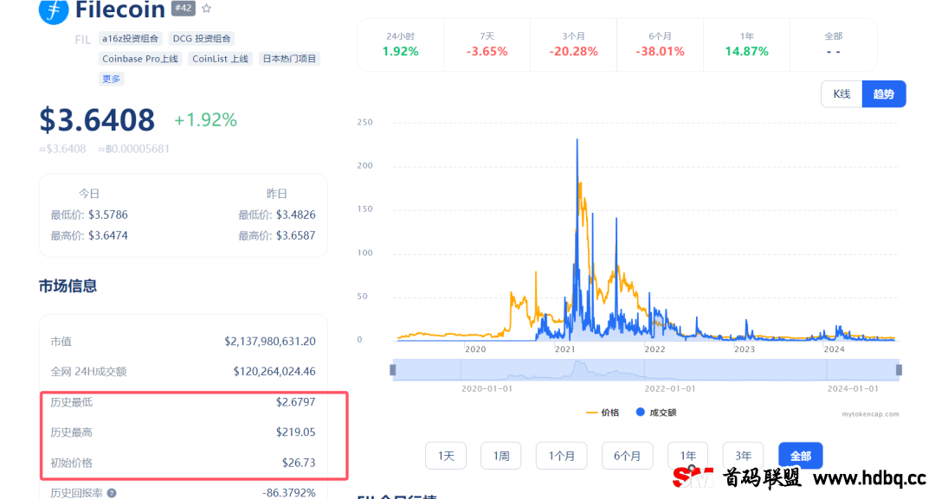Click the 历史最高 value $219.05
This screenshot has height=499, width=935.
pyautogui.click(x=296, y=432)
